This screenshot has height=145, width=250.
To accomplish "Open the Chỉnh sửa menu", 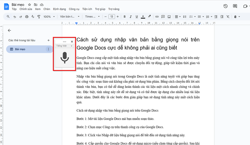I will pyautogui.click(x=26, y=9).
